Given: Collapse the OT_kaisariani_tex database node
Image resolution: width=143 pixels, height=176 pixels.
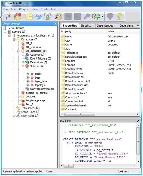Looking at the screenshot, I should click(x=18, y=51).
